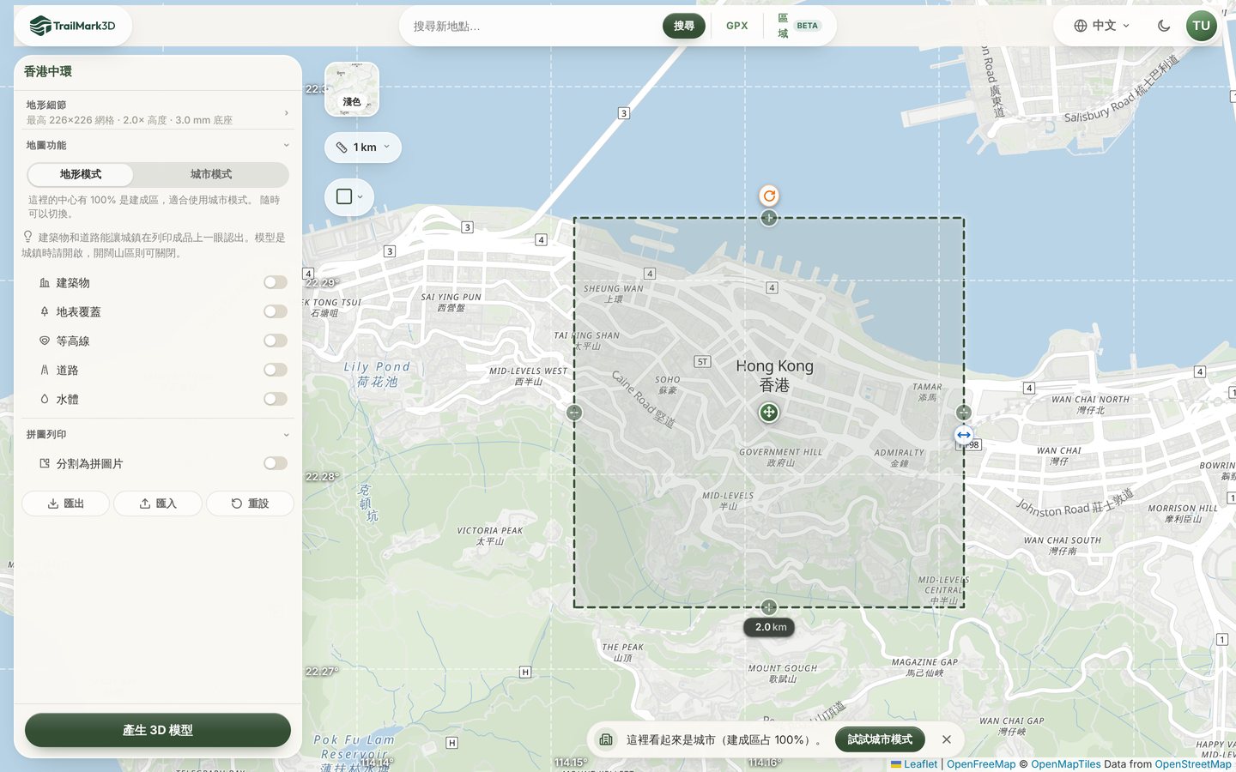Click the 淺色 map style thumbnail
Screen dimensions: 1236x772
352,89
